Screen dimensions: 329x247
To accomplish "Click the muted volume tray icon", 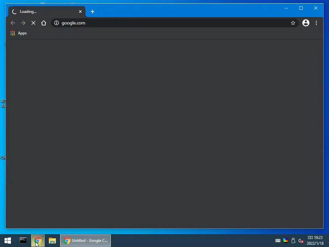I will point(301,241).
